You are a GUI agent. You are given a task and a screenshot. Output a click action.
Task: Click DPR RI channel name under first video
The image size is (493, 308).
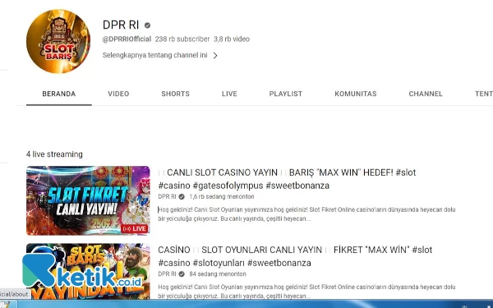[x=167, y=197]
